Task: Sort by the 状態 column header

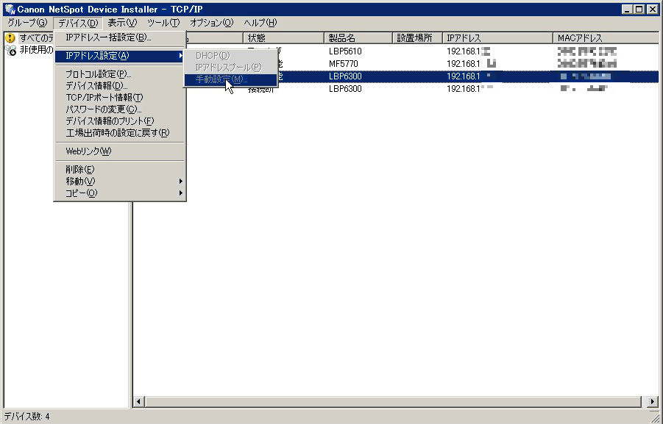Action: (x=284, y=38)
